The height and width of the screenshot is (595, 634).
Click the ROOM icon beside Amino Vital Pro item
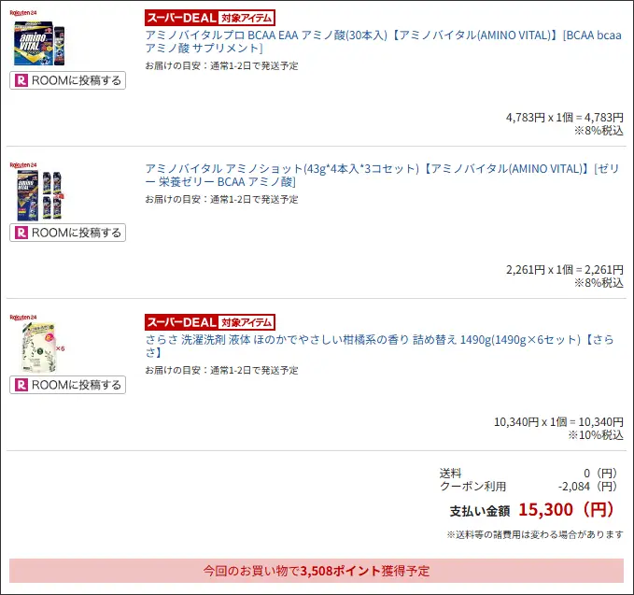[21, 80]
